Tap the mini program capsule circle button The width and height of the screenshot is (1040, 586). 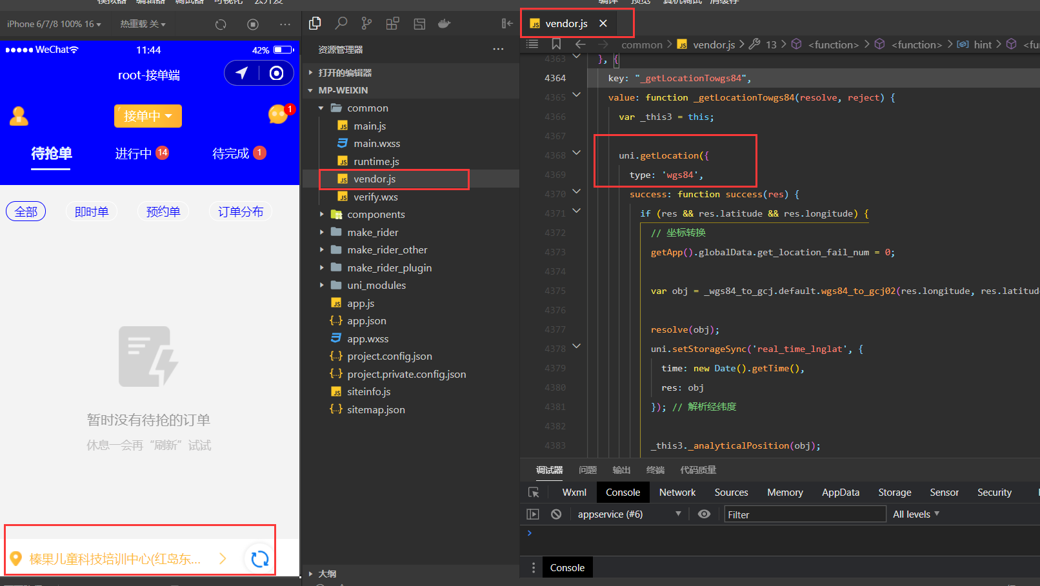point(276,73)
